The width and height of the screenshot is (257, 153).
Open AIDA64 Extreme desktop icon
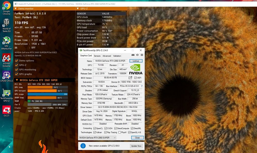pos(6,60)
